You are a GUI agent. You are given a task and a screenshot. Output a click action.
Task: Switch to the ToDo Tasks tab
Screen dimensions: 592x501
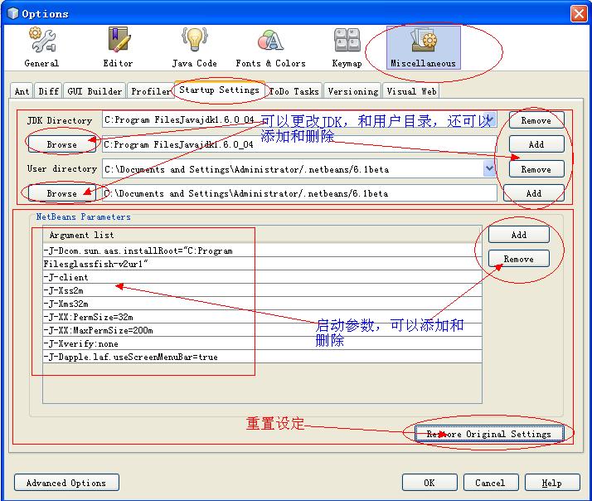click(x=294, y=91)
